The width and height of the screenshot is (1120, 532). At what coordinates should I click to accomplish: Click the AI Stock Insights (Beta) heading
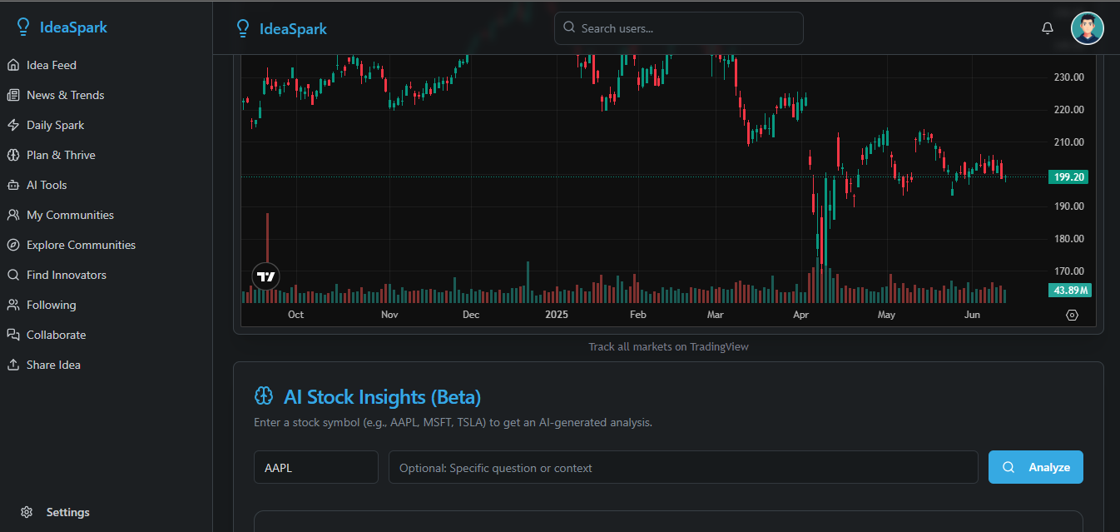pos(382,396)
